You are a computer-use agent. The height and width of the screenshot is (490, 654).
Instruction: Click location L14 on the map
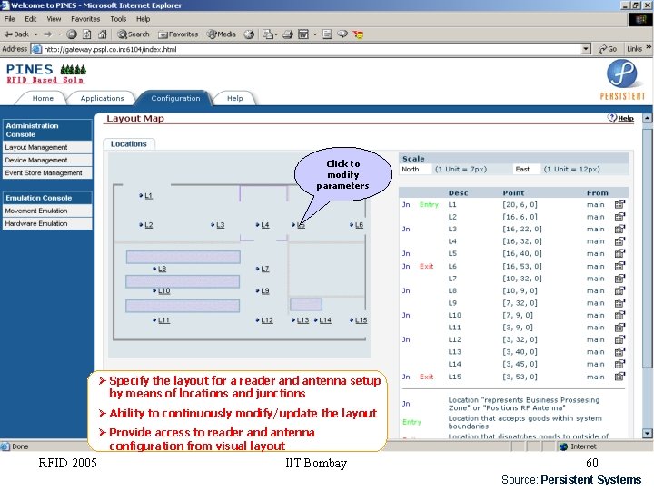pos(325,320)
